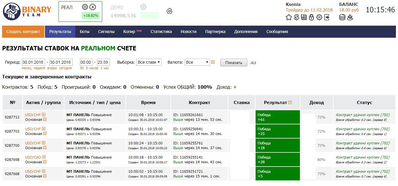Export results via the .XLS link
This screenshot has width=398, height=186.
[x=253, y=63]
